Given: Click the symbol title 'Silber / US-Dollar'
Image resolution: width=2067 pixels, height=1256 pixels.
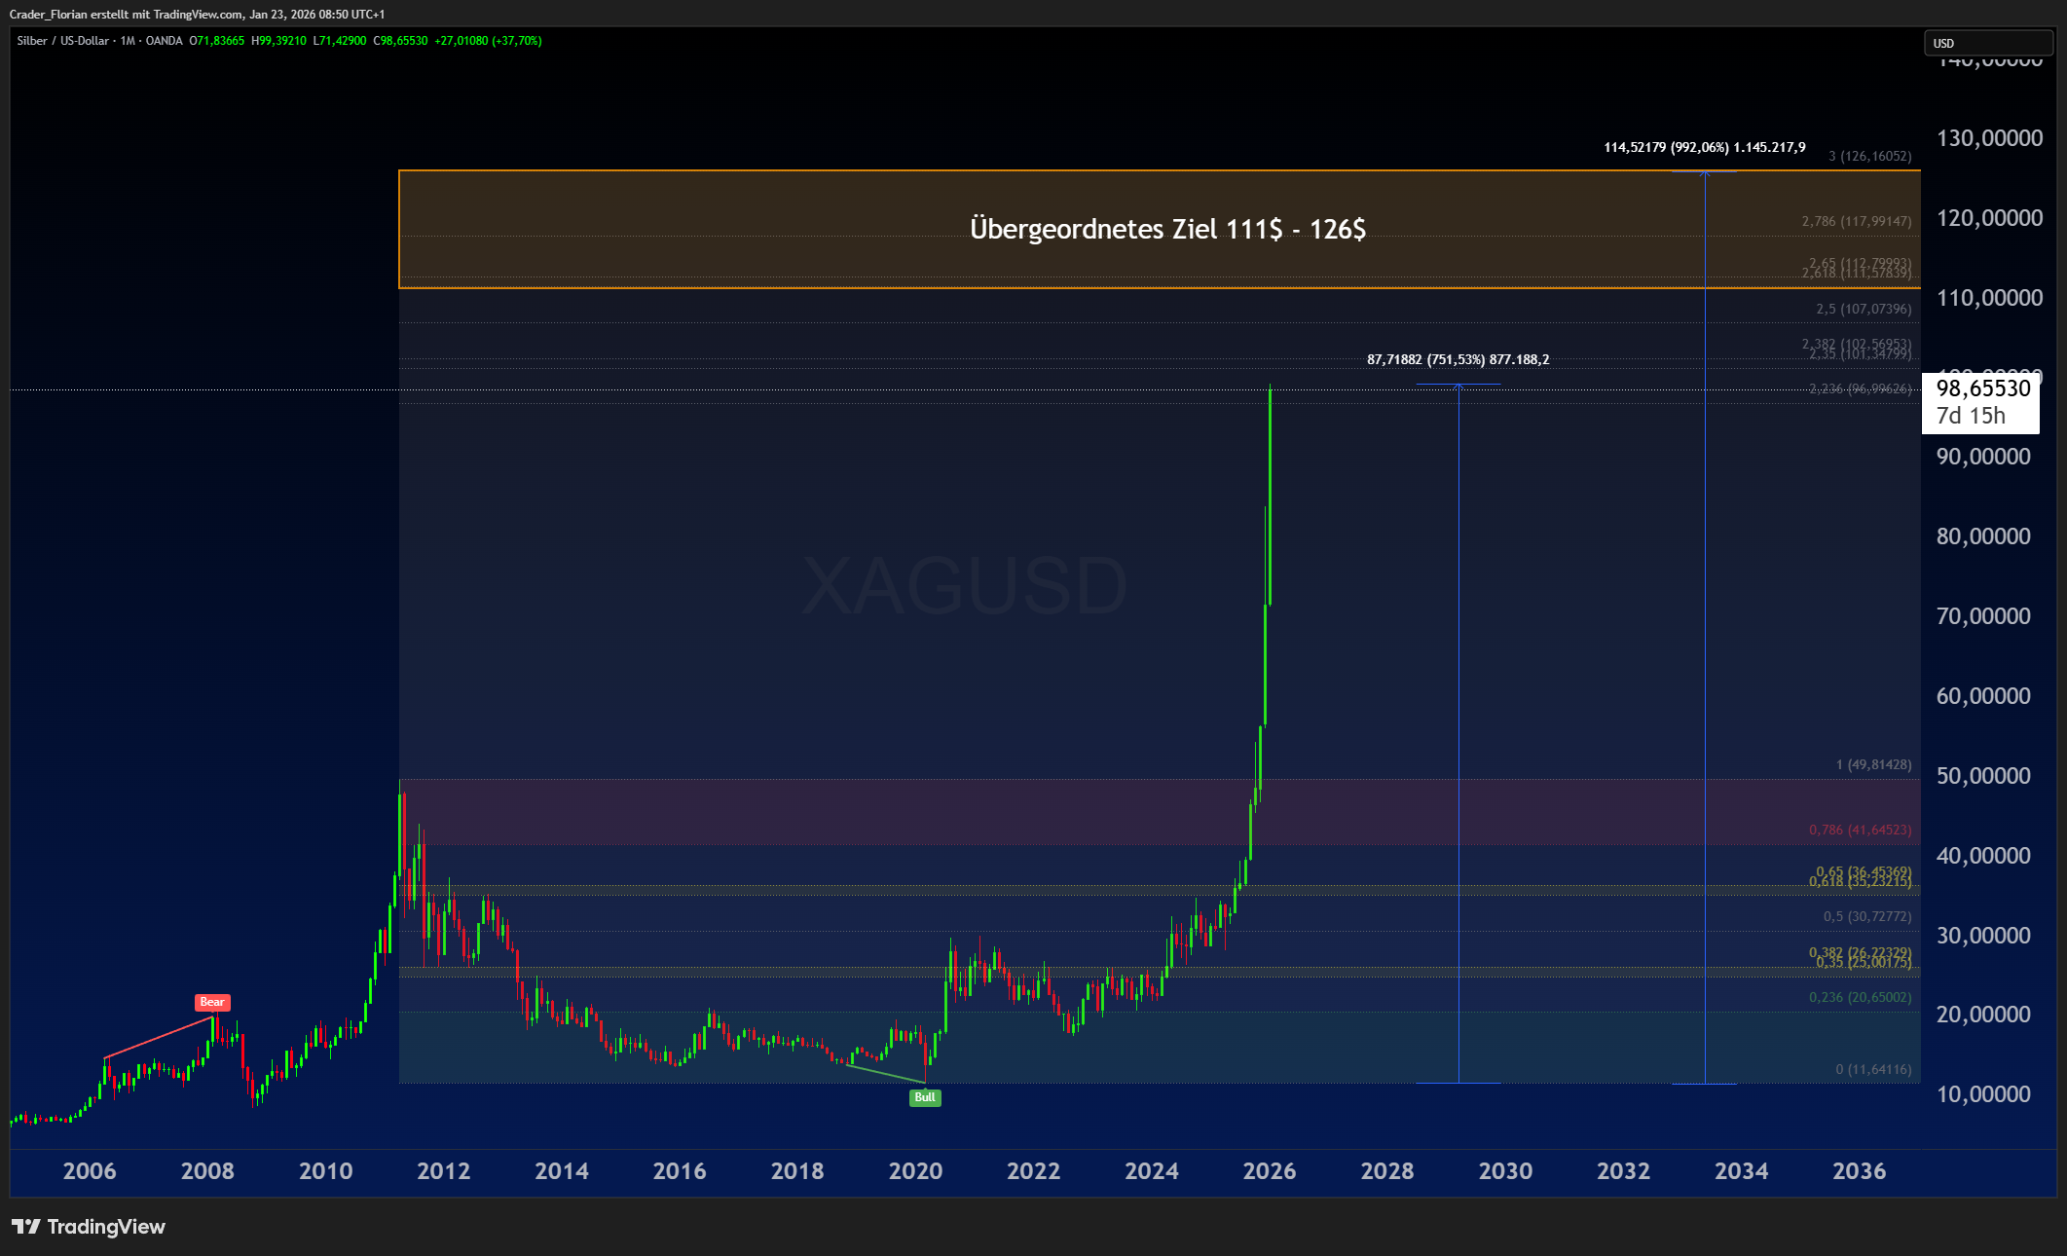Looking at the screenshot, I should click(x=63, y=41).
